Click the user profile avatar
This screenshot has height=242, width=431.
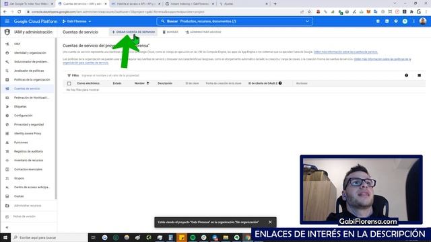pyautogui.click(x=423, y=21)
